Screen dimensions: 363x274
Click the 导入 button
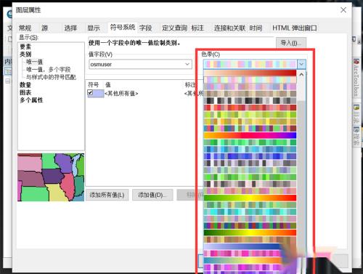(x=291, y=43)
